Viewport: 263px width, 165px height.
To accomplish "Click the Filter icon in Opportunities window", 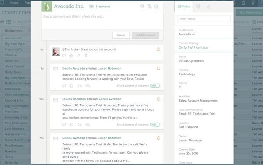I will coord(254,22).
